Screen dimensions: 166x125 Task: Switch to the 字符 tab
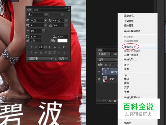tap(29, 10)
